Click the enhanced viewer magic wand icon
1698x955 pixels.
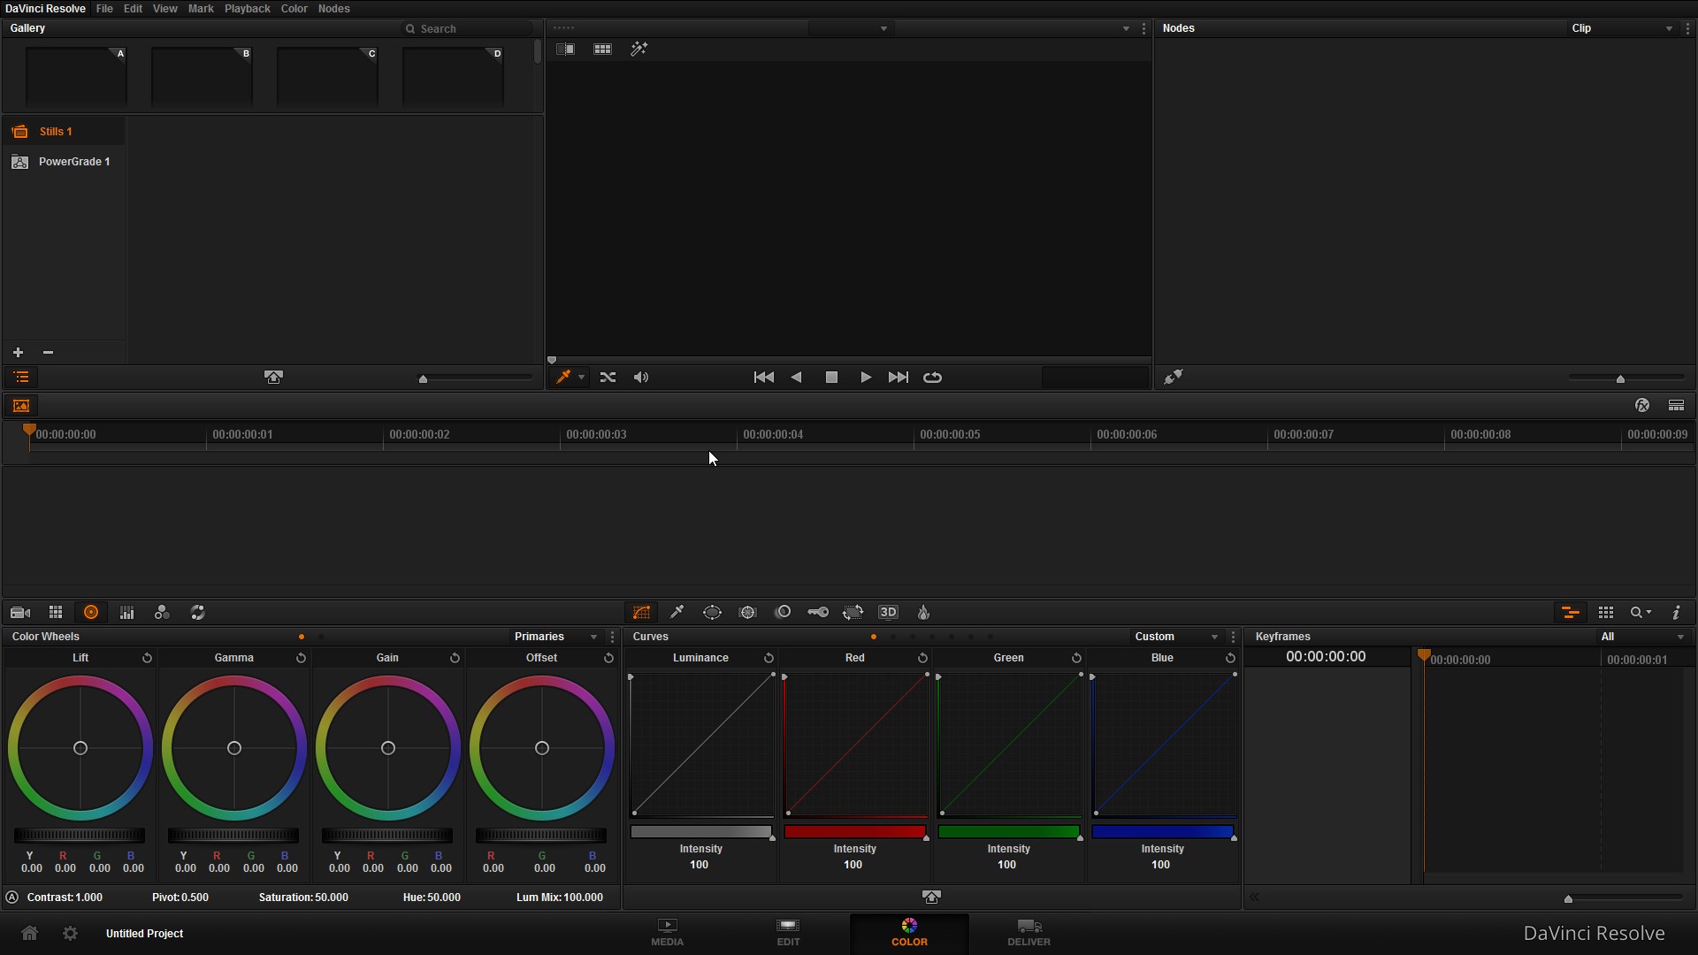[639, 49]
